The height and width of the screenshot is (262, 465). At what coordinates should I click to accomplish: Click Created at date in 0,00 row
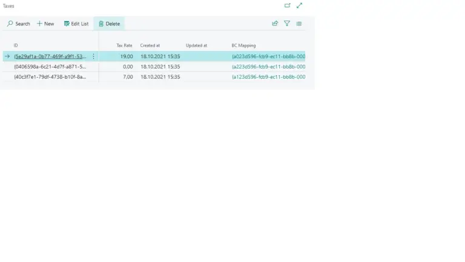pos(160,67)
